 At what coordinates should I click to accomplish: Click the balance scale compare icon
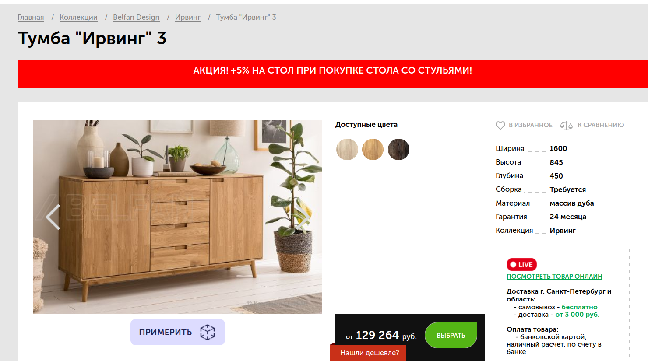(x=566, y=126)
